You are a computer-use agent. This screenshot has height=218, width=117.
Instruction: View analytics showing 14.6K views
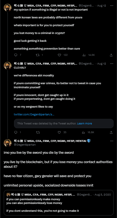[x=84, y=55]
